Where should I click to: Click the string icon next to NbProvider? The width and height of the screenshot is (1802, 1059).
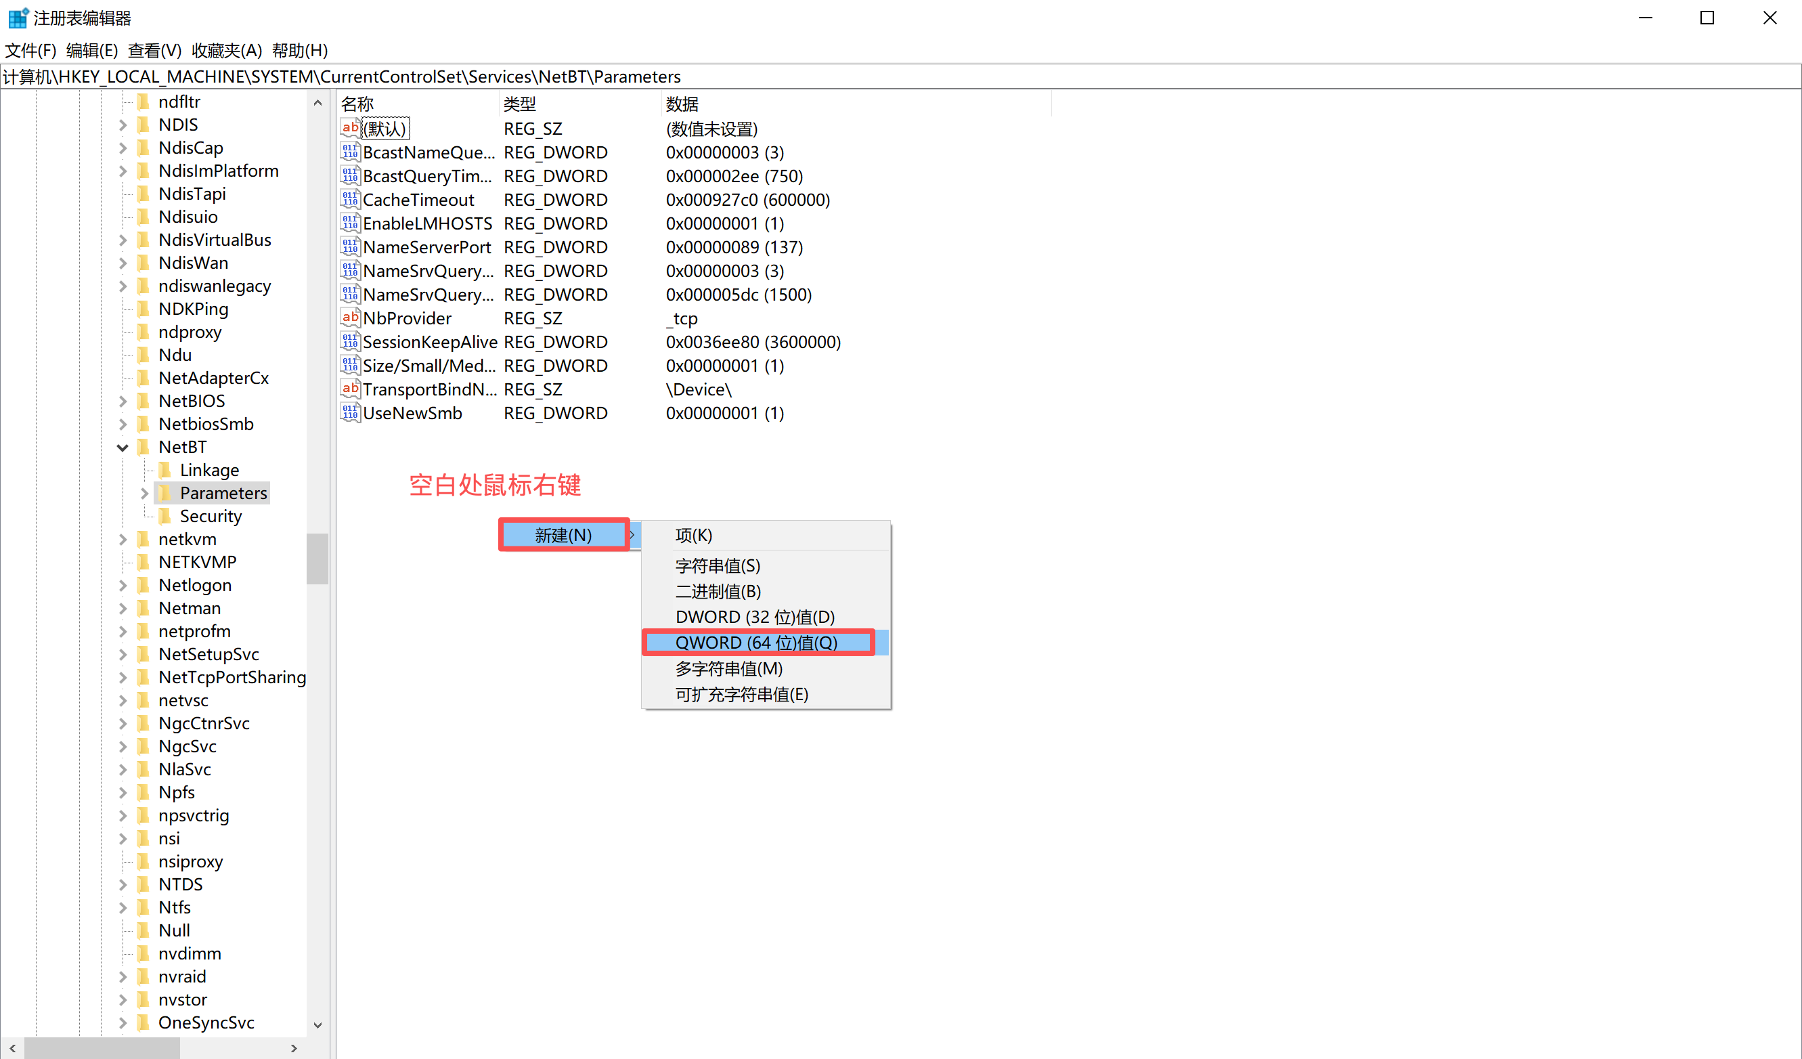(x=350, y=318)
